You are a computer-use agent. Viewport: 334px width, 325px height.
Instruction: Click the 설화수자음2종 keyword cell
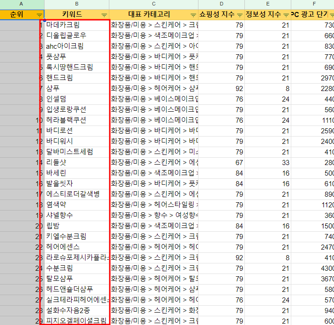point(77,310)
